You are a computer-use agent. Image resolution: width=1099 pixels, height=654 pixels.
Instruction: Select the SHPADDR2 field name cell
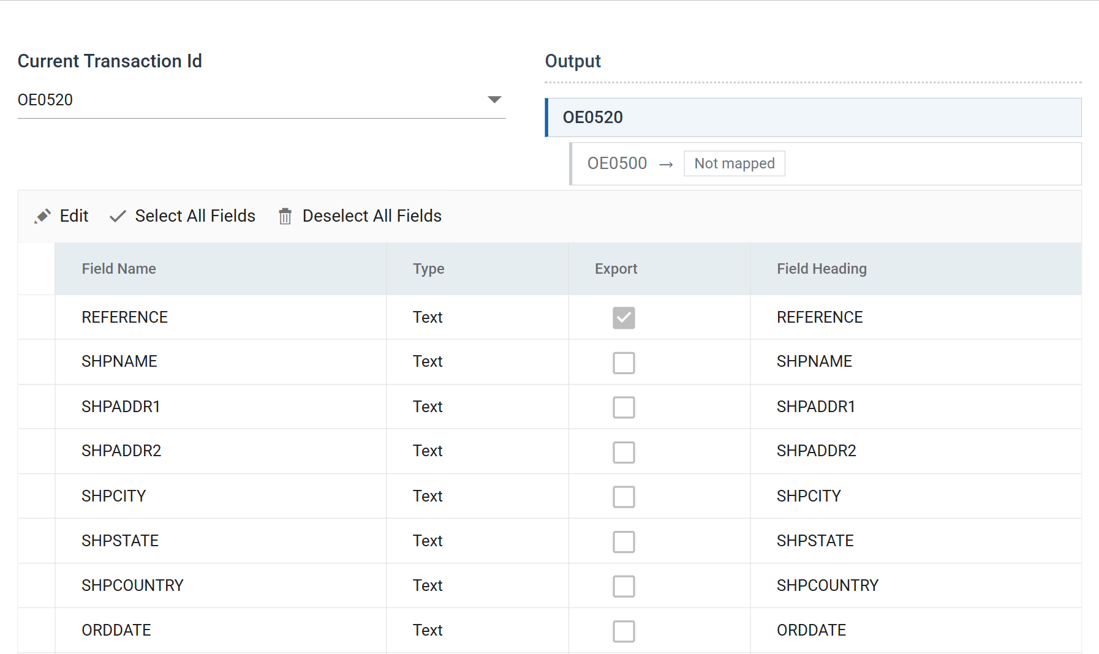click(x=221, y=451)
